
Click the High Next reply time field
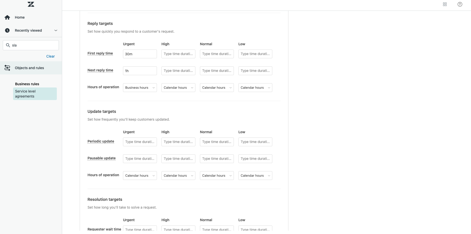click(x=178, y=71)
